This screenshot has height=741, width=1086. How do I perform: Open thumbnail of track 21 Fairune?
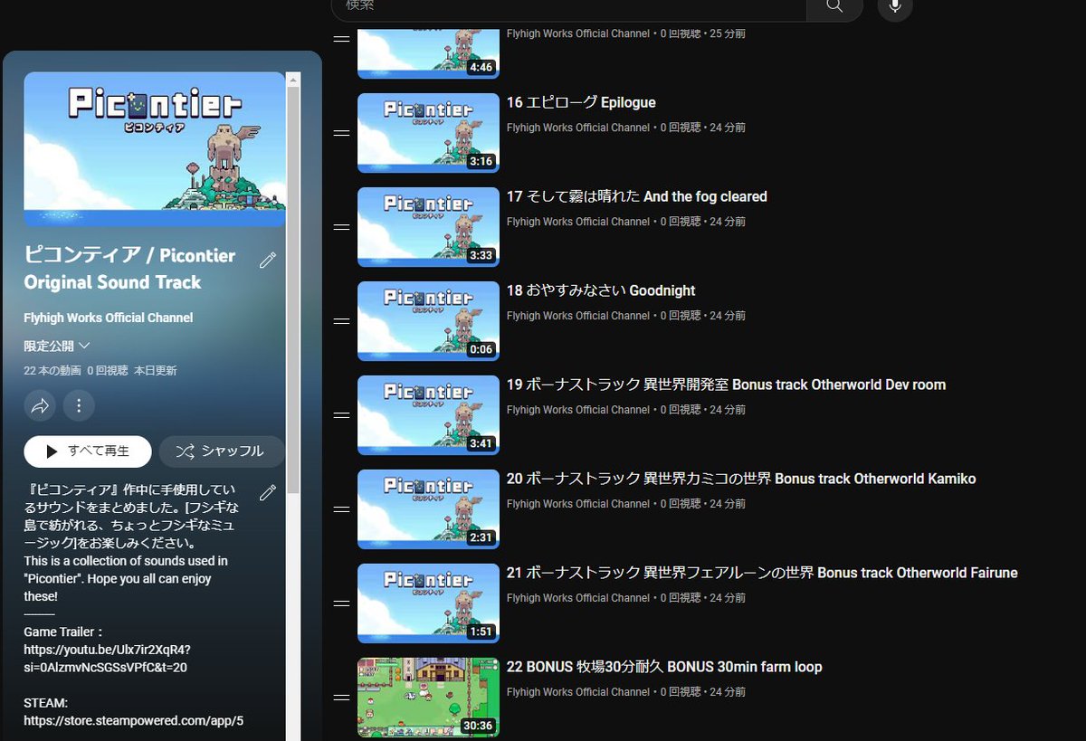(x=428, y=603)
